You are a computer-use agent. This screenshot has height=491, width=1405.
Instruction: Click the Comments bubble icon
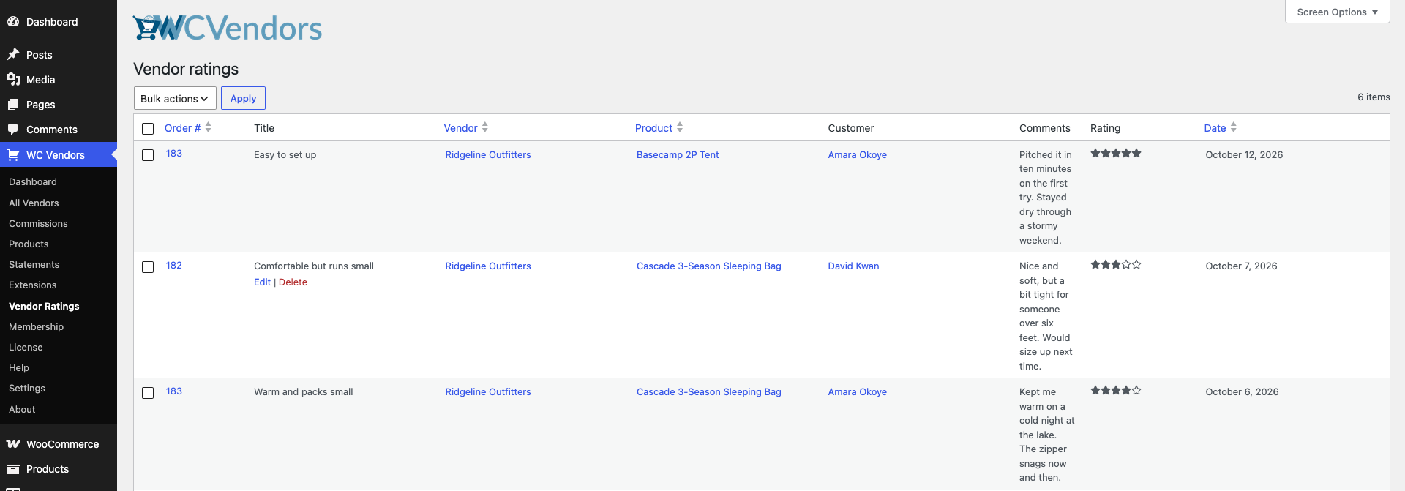click(13, 129)
